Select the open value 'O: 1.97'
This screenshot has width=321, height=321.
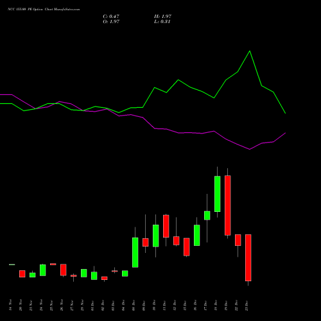pos(111,22)
